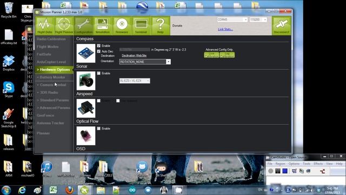Viewport: 346px width, 195px height.
Task: Select ArduCopter Level in the sidebar
Action: (x=51, y=62)
